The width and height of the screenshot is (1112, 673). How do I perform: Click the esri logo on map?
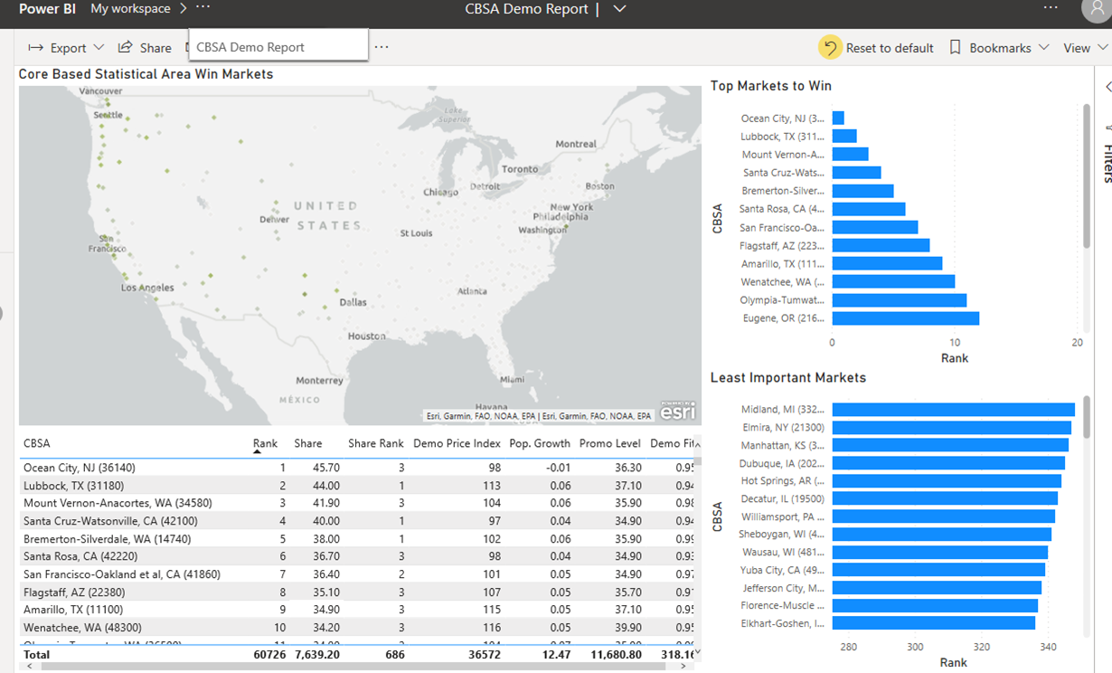tap(677, 412)
